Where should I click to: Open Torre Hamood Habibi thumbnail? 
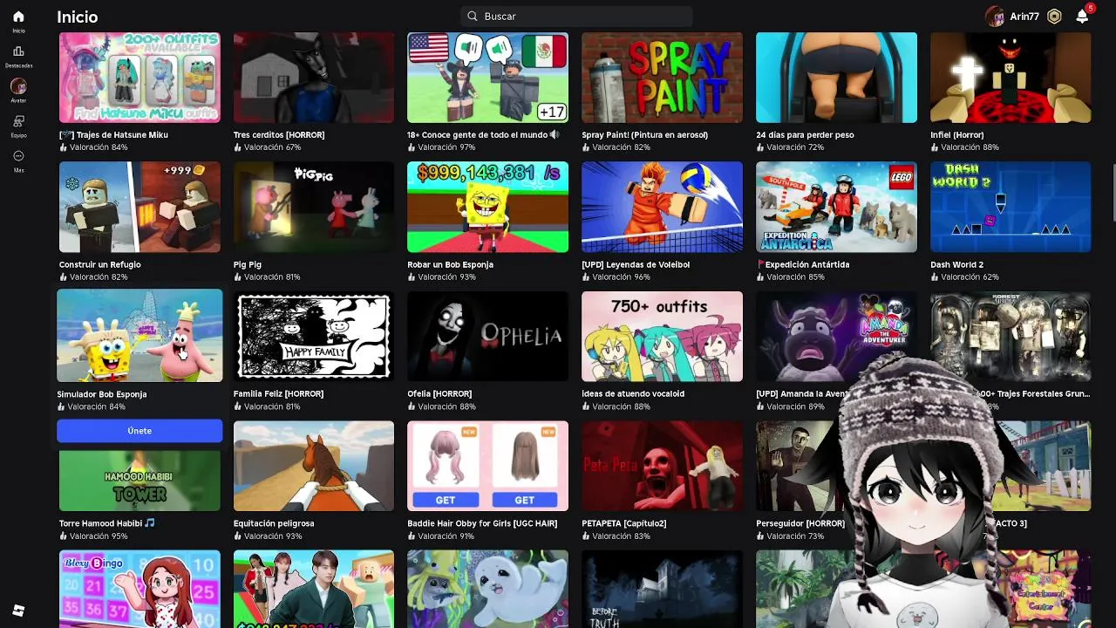[139, 481]
